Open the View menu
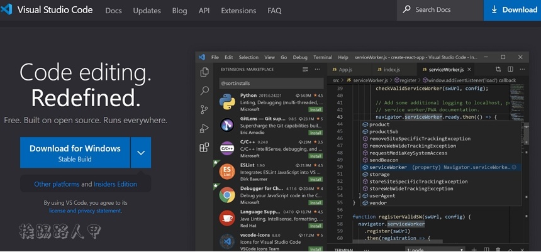 [x=269, y=57]
